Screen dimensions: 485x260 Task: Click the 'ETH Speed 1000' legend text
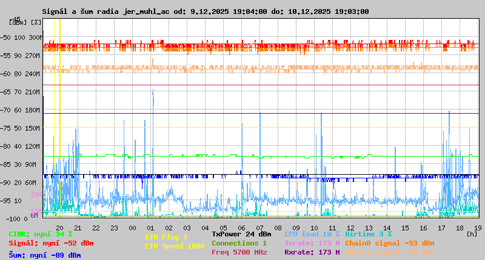[x=175, y=246]
